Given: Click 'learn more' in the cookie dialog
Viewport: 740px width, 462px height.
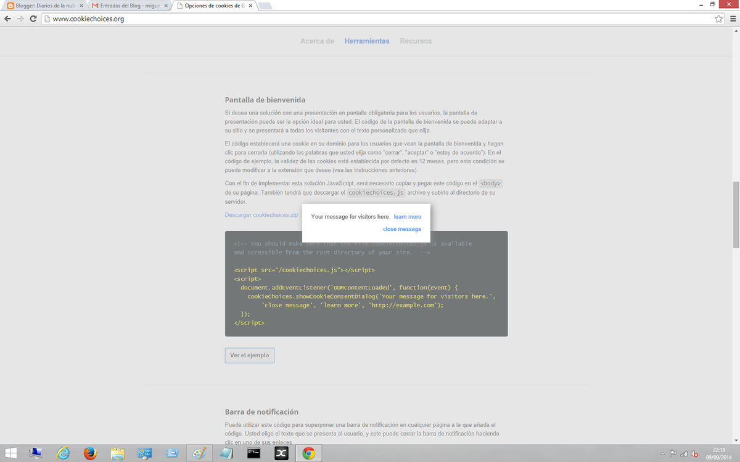Looking at the screenshot, I should (x=408, y=217).
